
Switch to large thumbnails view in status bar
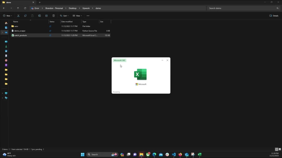click(280, 149)
